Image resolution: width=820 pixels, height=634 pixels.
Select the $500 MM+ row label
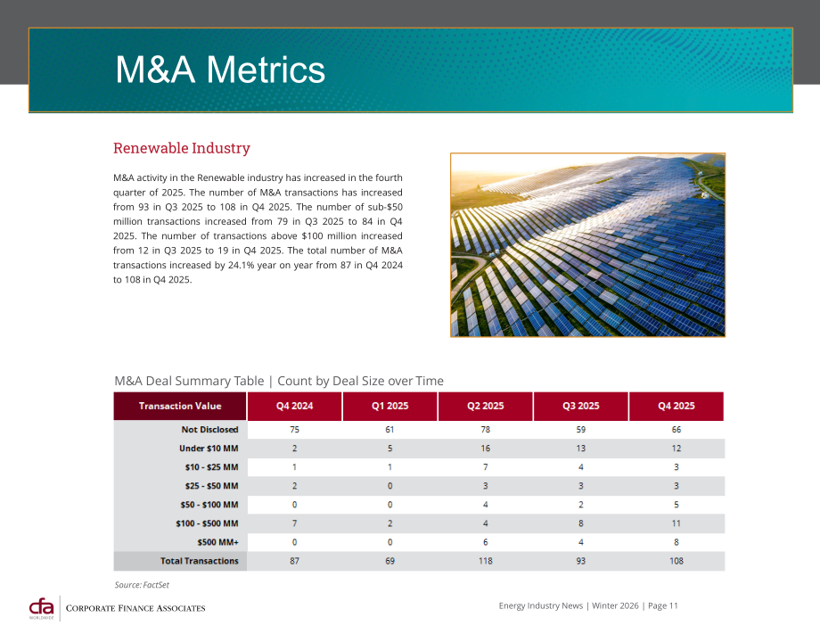[217, 542]
